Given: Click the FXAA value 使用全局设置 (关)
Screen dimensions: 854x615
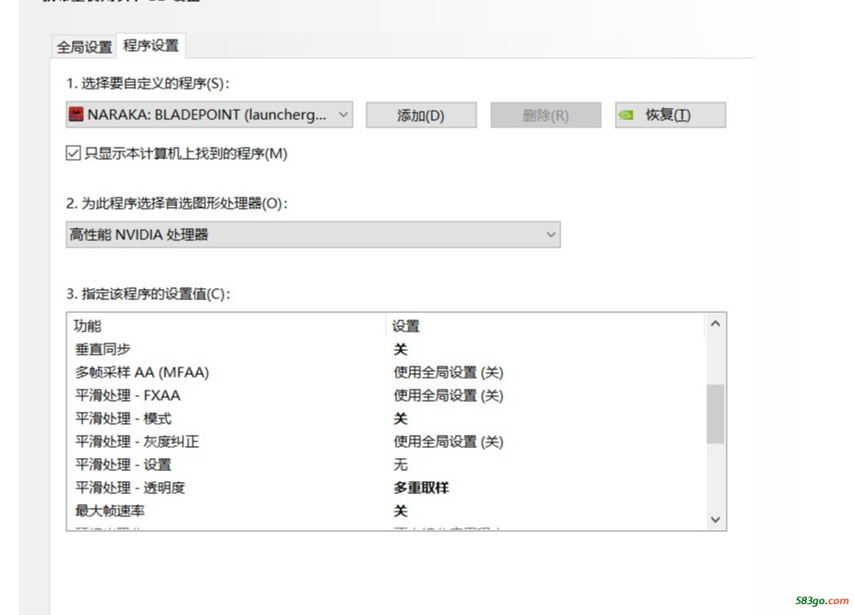Looking at the screenshot, I should click(449, 395).
